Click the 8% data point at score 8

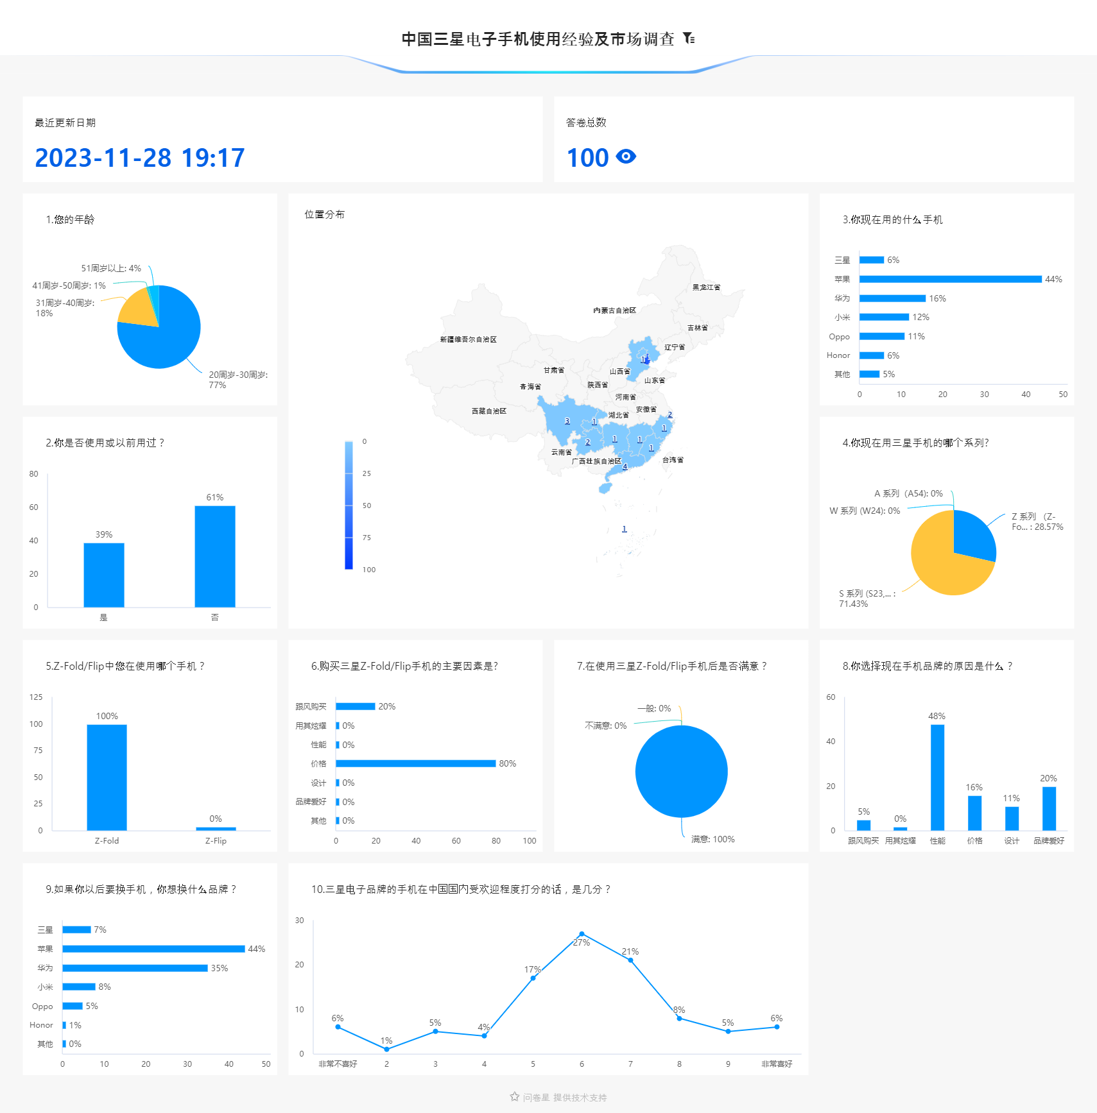(679, 1018)
